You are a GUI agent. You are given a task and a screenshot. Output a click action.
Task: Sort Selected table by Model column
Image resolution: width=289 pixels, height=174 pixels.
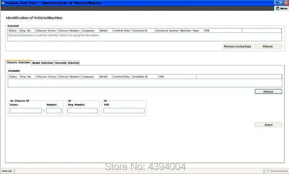click(106, 30)
